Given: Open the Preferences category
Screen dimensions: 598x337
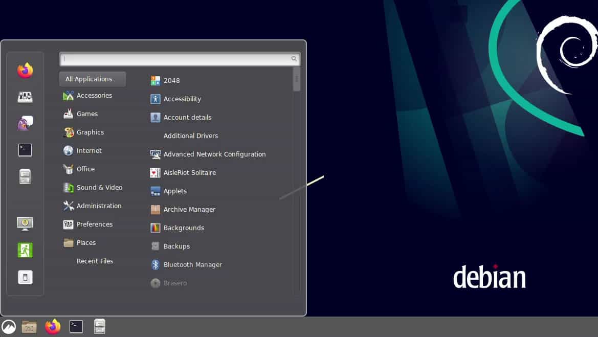Looking at the screenshot, I should pos(95,224).
